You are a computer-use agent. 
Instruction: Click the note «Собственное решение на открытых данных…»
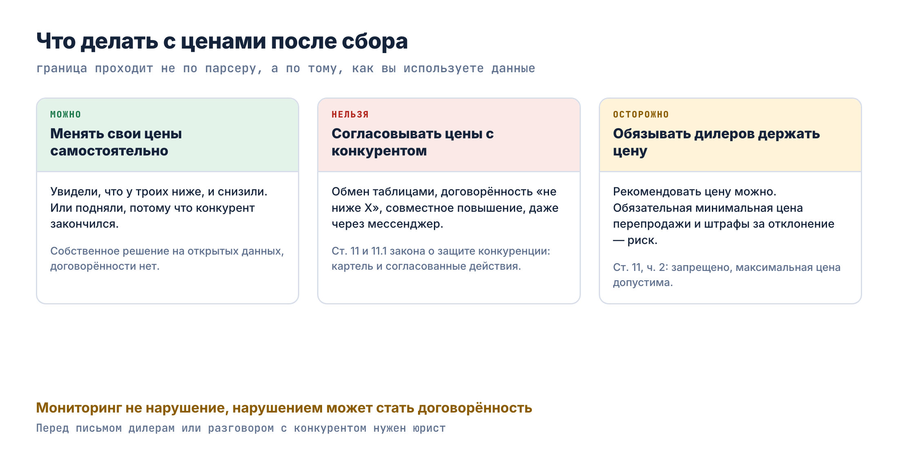click(167, 258)
